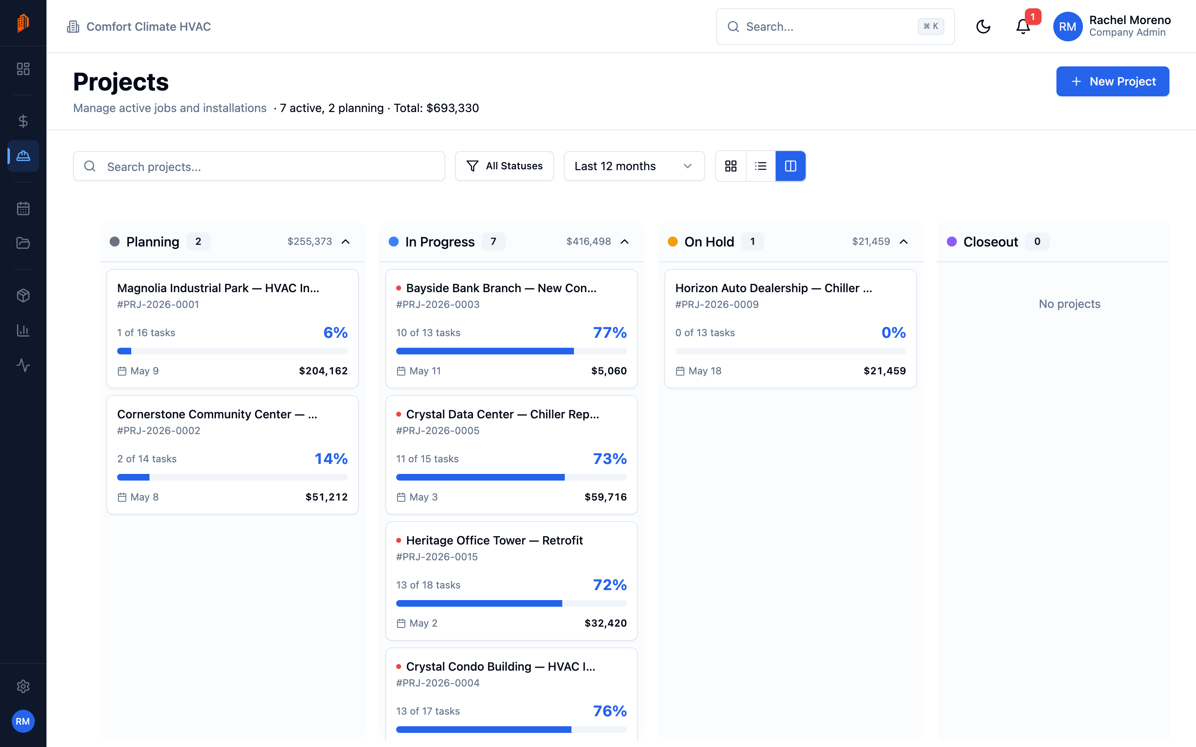Click the In Progress column heading
This screenshot has height=747, width=1196.
439,242
